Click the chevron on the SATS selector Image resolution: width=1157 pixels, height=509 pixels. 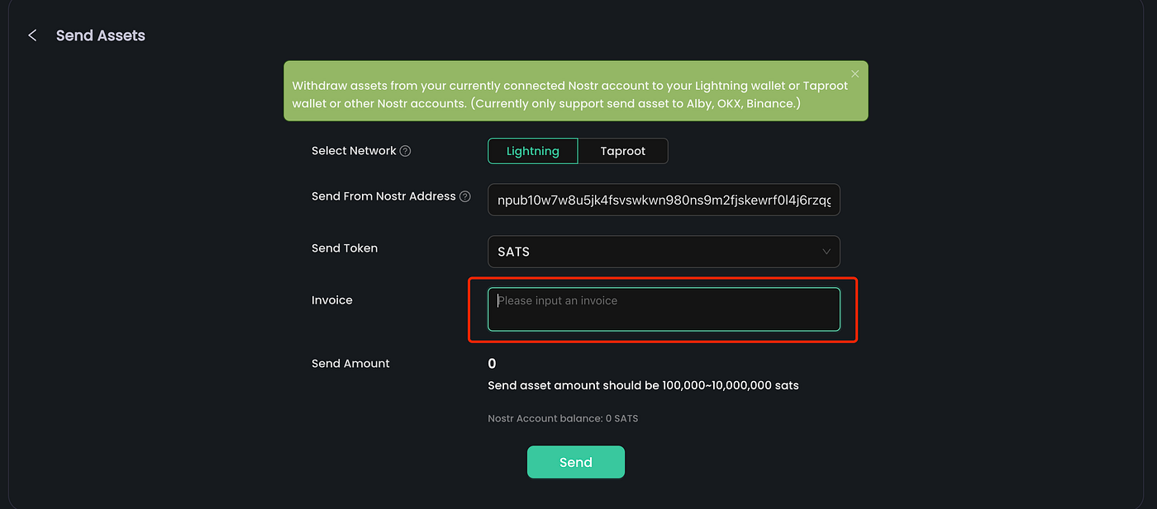826,252
